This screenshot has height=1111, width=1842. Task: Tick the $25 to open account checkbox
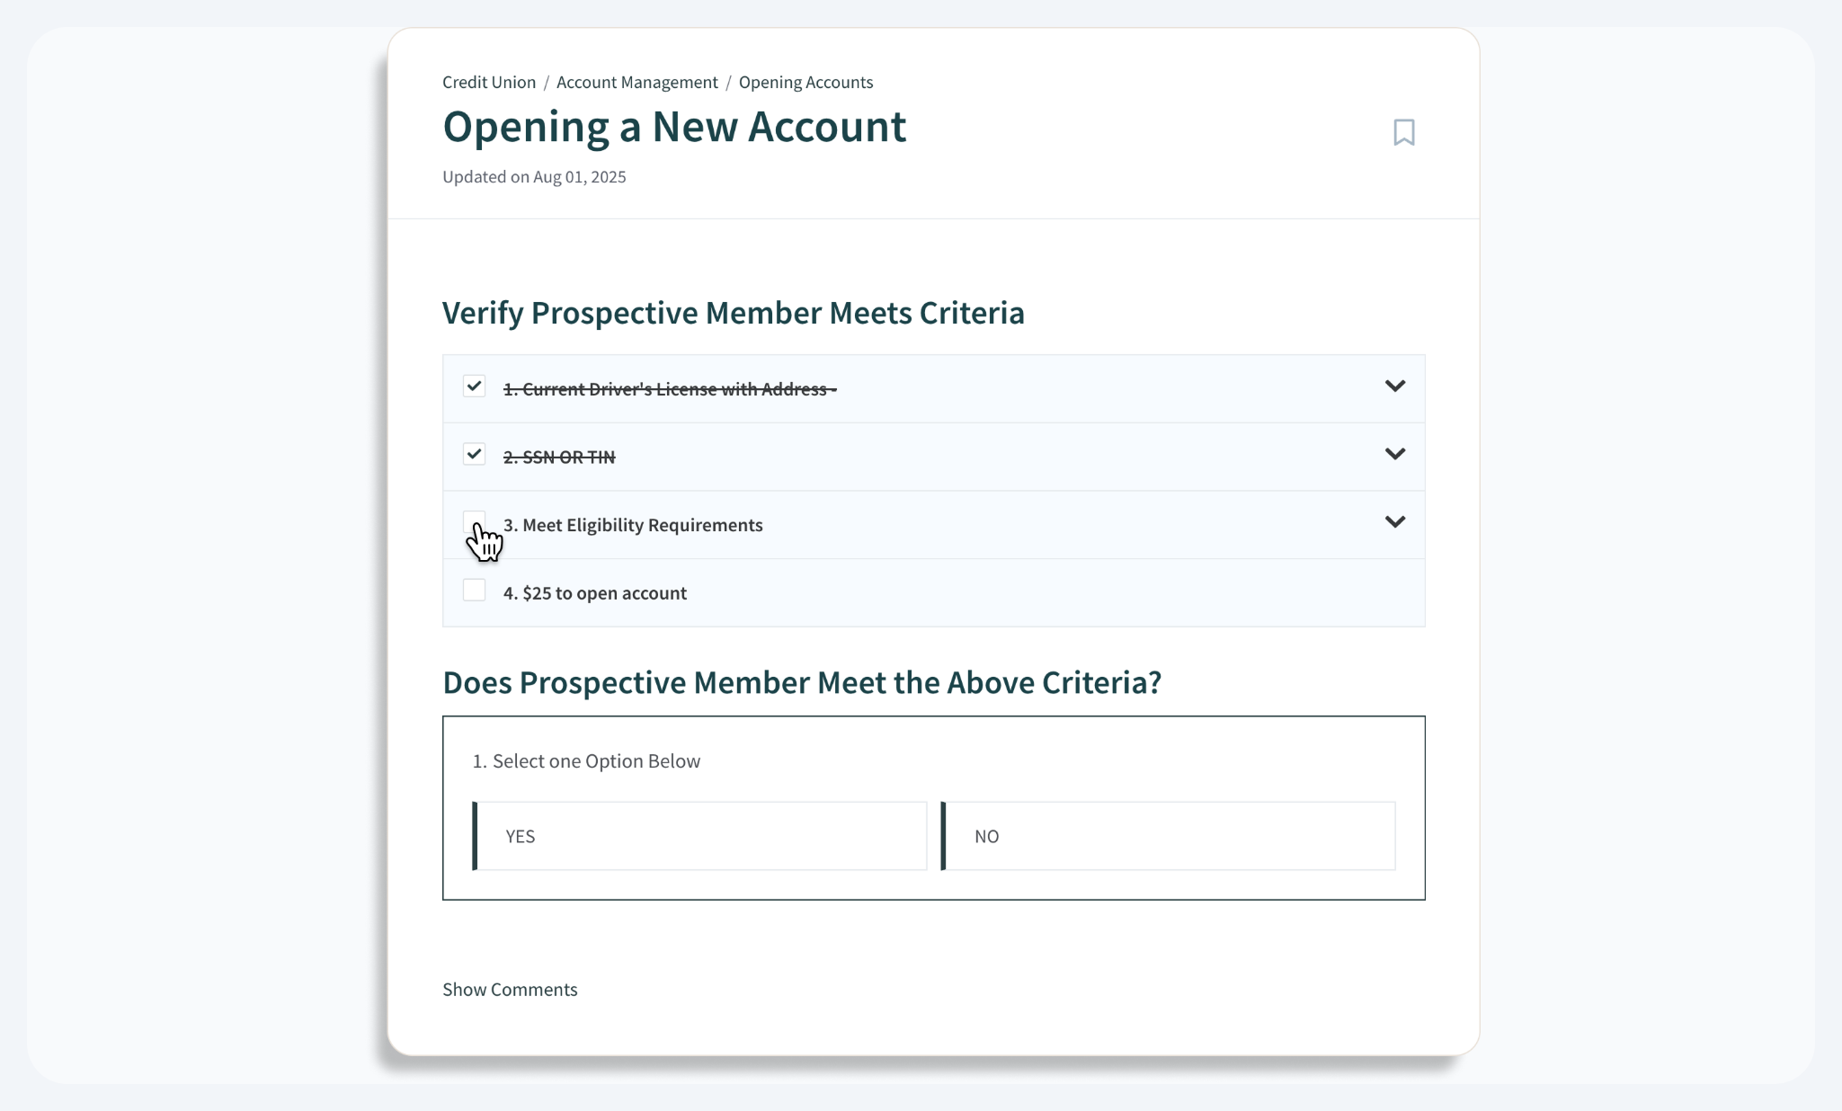click(474, 591)
